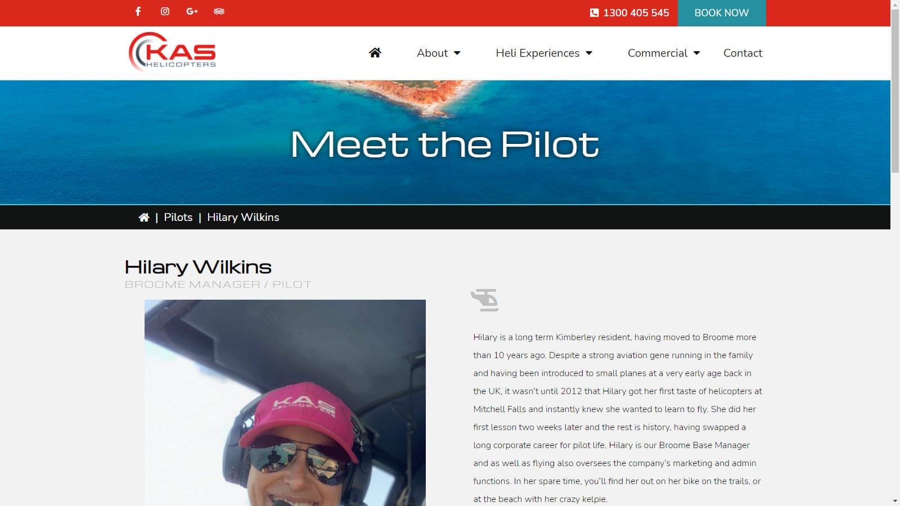This screenshot has height=506, width=900.
Task: Expand the Heli Experiences dropdown menu
Action: coord(544,53)
